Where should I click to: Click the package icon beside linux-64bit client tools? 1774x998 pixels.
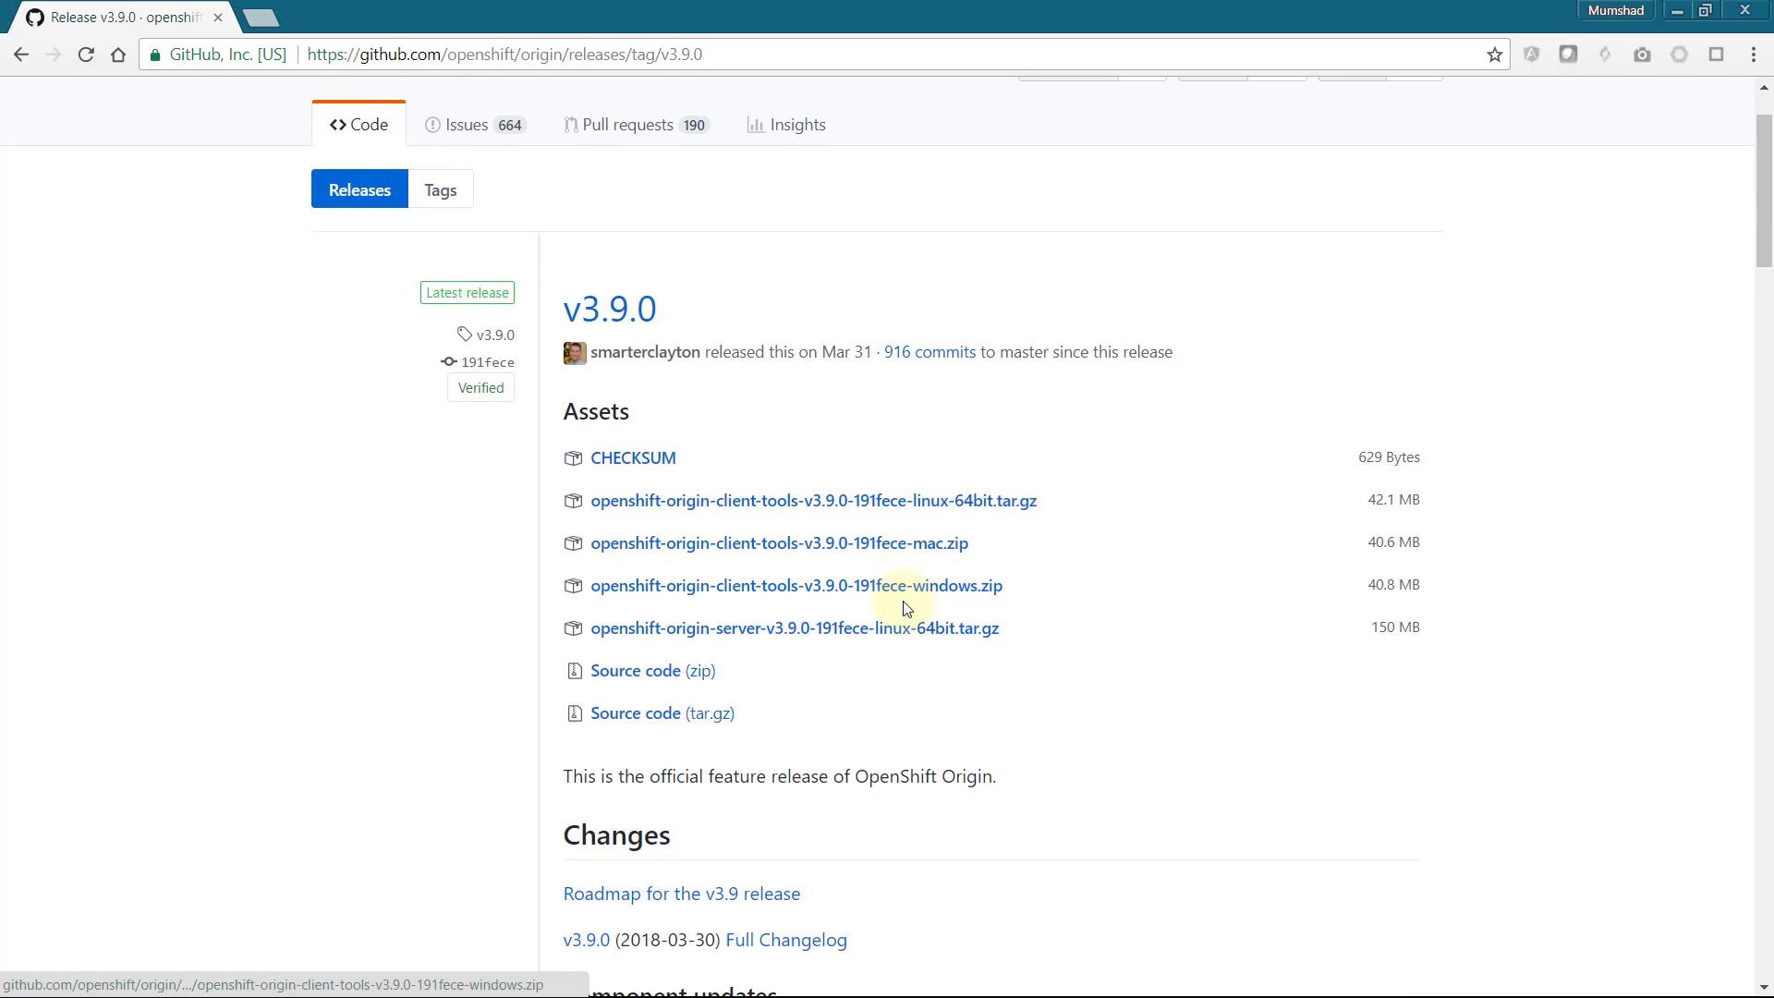tap(573, 501)
